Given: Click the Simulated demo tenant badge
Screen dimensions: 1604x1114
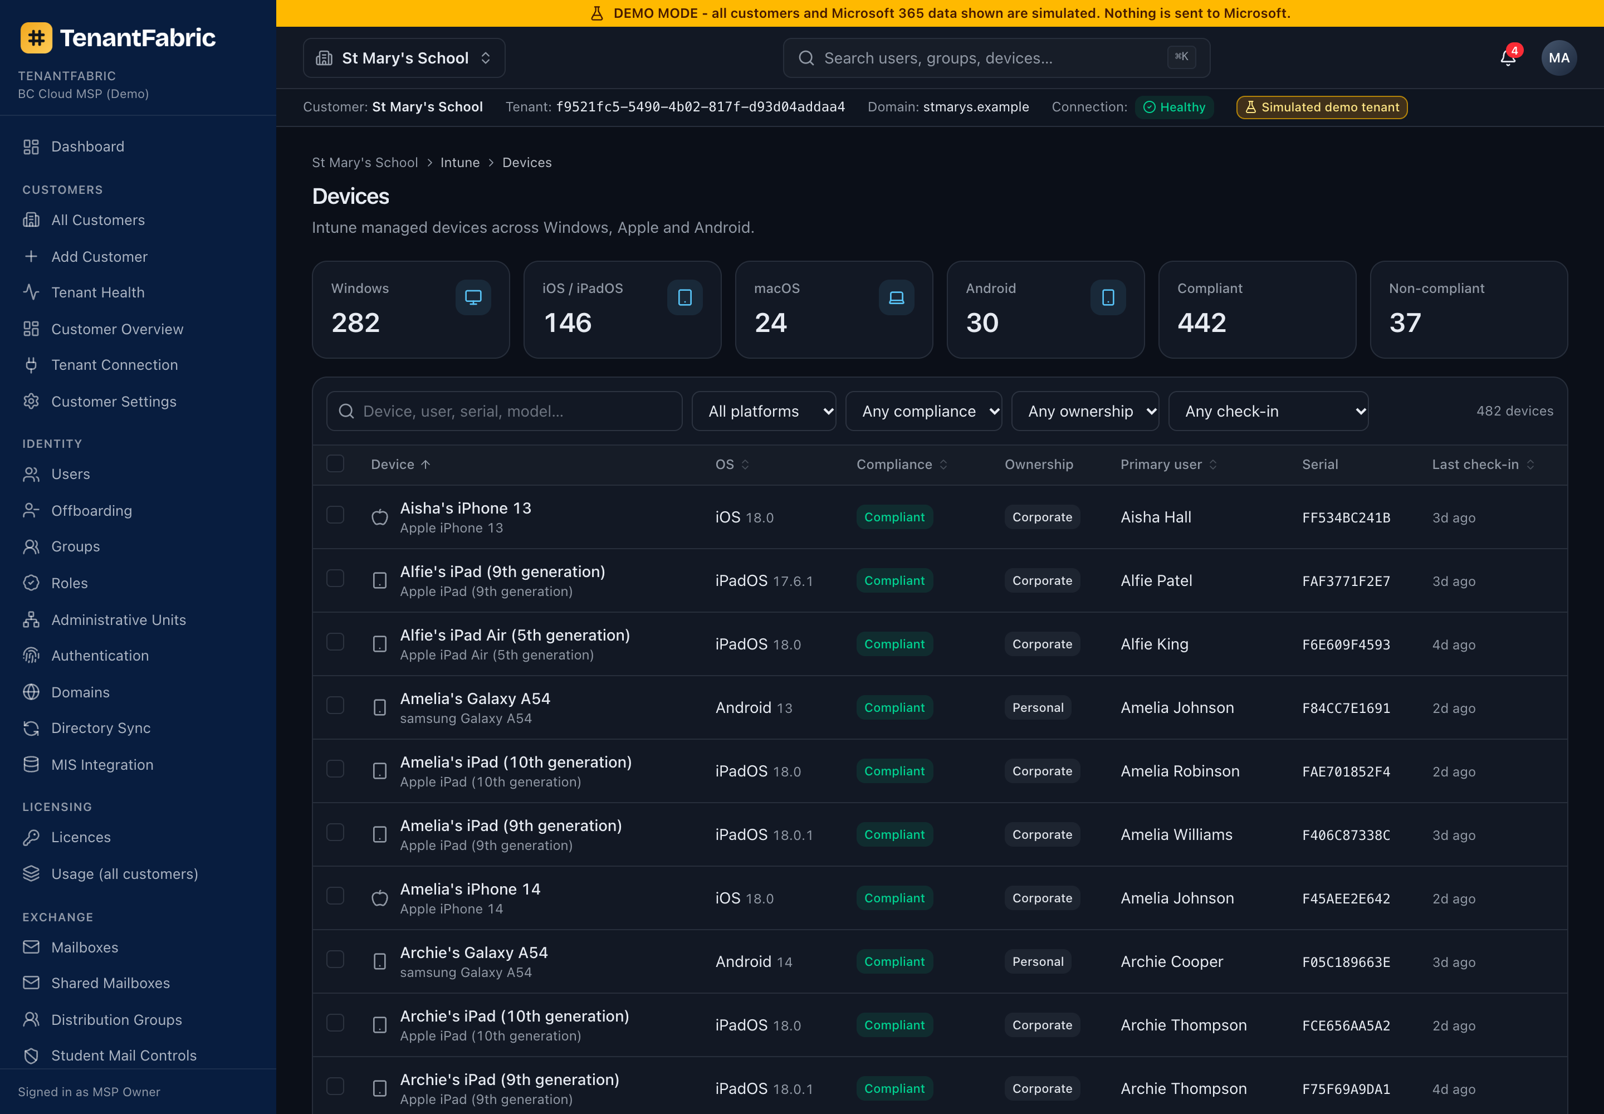Looking at the screenshot, I should (1321, 108).
